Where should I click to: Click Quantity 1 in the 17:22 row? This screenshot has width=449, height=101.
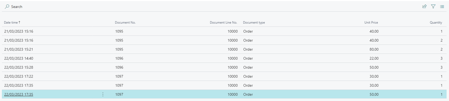[x=442, y=76]
